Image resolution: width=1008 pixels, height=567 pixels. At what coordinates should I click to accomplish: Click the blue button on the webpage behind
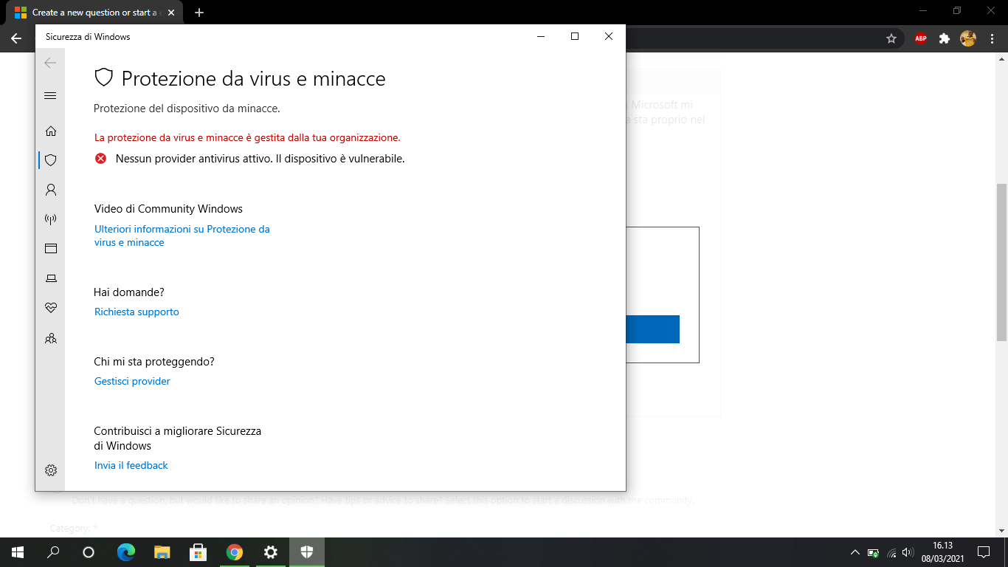click(x=652, y=329)
